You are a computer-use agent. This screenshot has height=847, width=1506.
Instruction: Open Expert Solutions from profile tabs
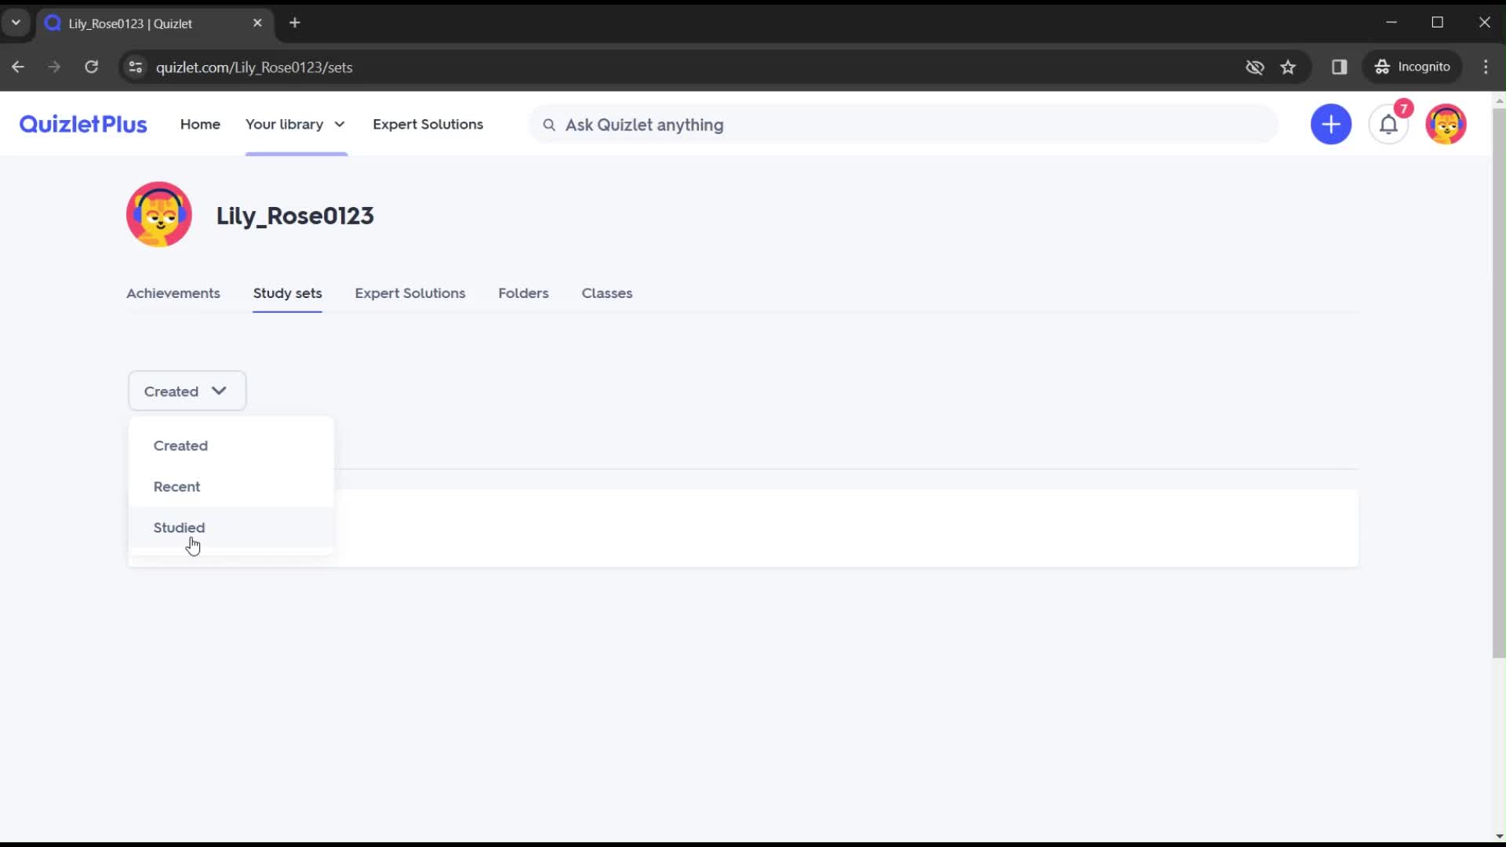tap(409, 293)
